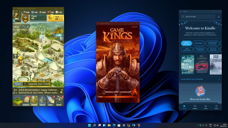Open the MORE tab in Final Fantasy XV
228x128 pixels.
[x=59, y=101]
